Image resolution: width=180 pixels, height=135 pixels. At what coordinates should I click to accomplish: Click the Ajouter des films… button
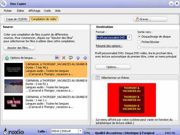[19, 48]
